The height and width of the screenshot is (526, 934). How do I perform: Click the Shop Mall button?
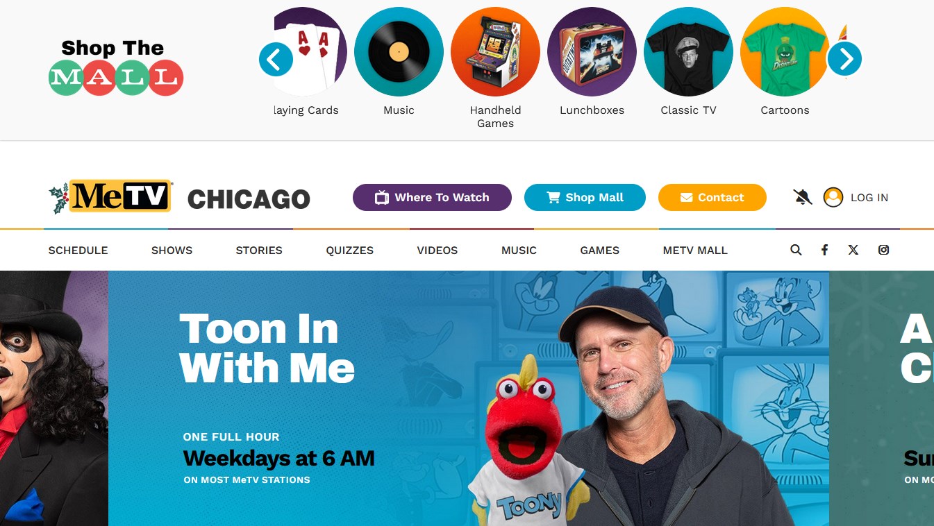[585, 198]
